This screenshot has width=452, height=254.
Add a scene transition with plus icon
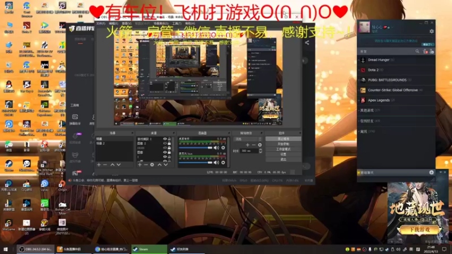pyautogui.click(x=247, y=145)
